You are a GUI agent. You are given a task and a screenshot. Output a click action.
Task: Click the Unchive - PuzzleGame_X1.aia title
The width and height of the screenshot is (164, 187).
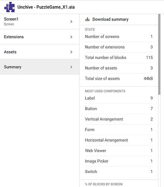point(46,7)
